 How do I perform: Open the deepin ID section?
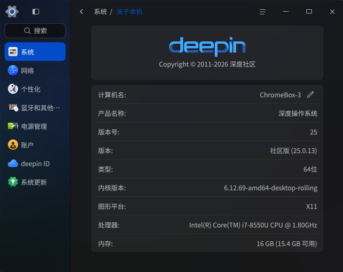tap(35, 164)
